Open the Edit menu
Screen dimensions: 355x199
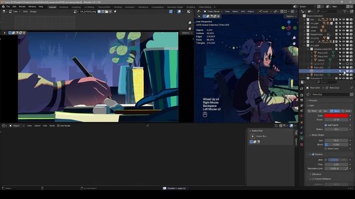point(14,7)
